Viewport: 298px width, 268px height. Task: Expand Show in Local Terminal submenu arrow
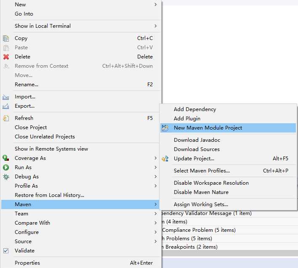coord(156,26)
